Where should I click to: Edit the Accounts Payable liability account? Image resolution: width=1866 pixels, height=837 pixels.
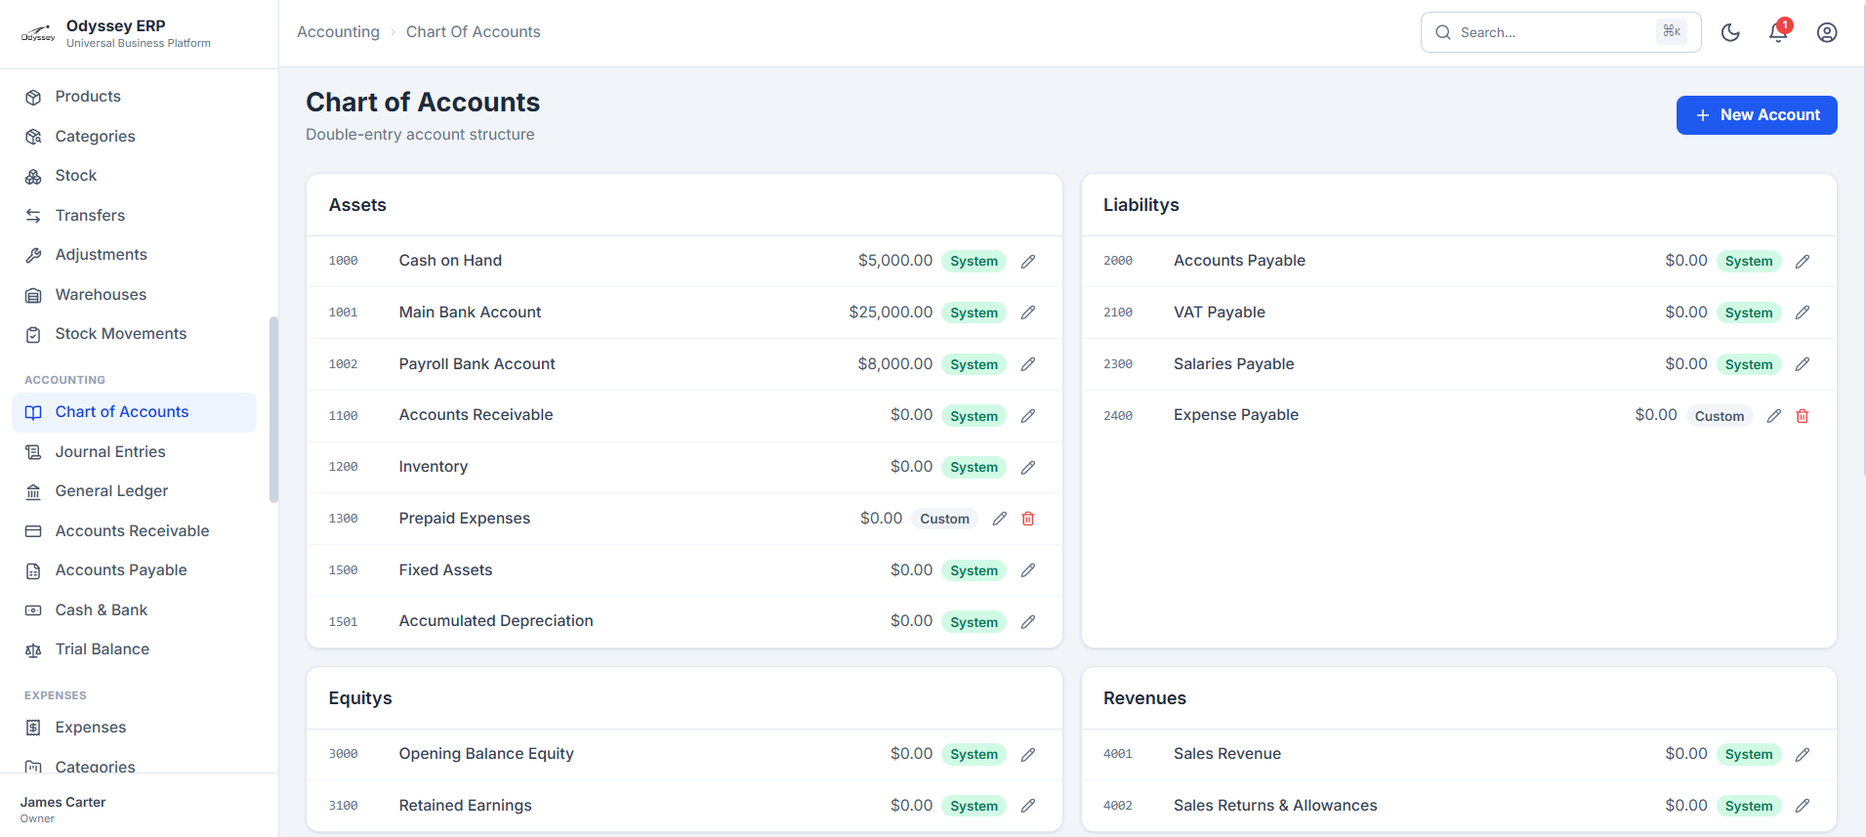[1803, 262]
